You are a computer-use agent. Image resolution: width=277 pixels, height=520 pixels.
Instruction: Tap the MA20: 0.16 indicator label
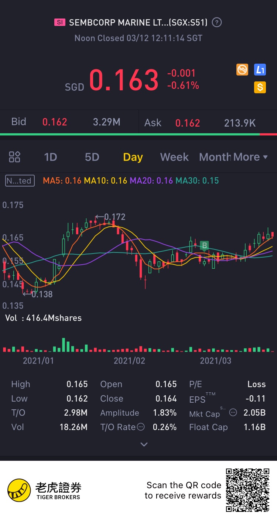[151, 181]
